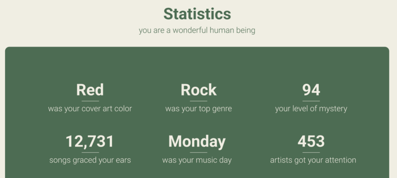This screenshot has width=397, height=178.
Task: Click the top genre caption
Action: tap(198, 109)
